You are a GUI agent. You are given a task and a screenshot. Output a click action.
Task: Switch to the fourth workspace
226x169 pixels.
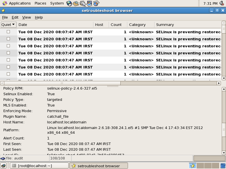215,166
